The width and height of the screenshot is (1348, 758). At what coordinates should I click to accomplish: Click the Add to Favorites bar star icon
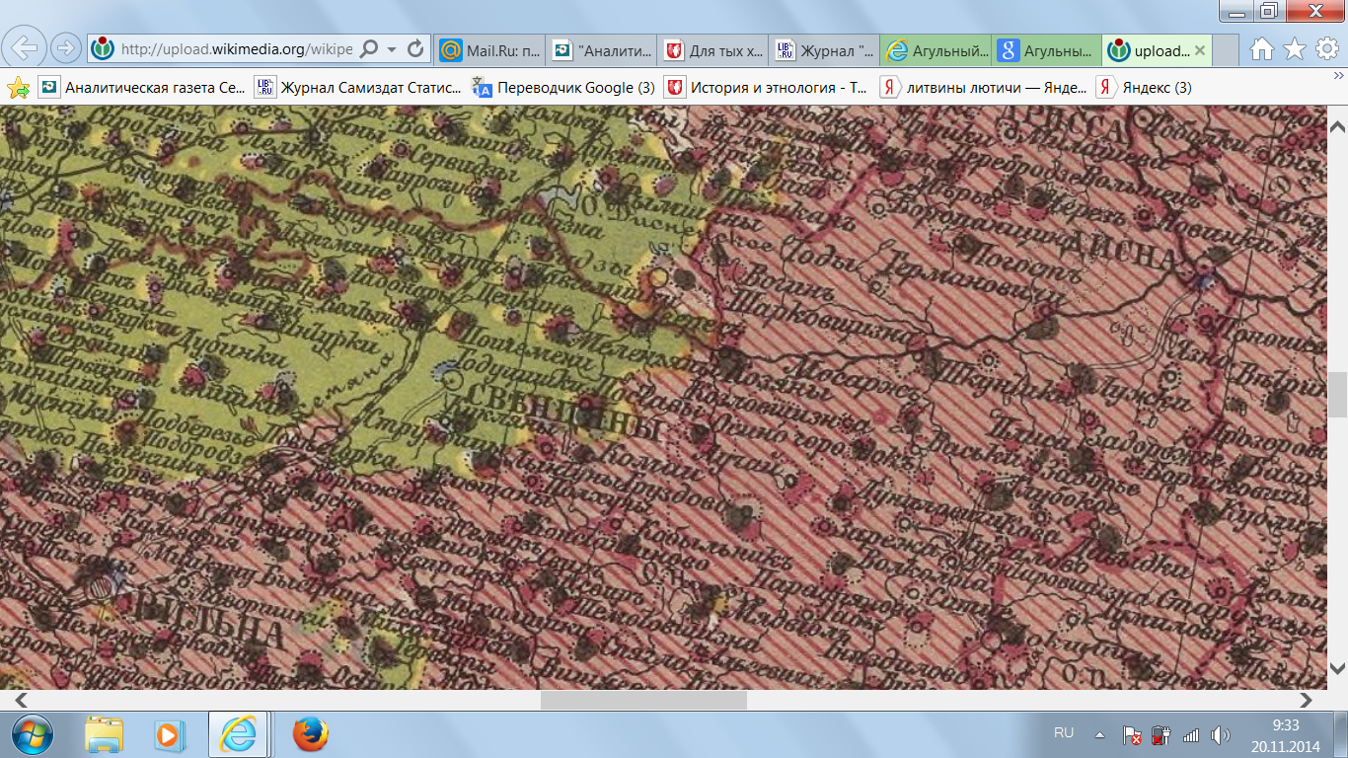click(18, 88)
